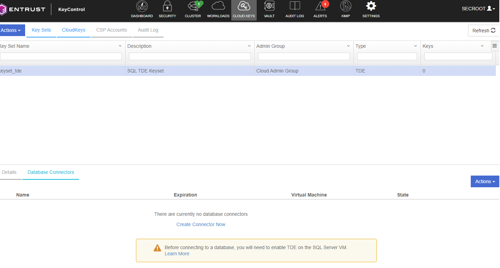Open the KMIP keys icon
500x268 pixels.
[x=345, y=6]
